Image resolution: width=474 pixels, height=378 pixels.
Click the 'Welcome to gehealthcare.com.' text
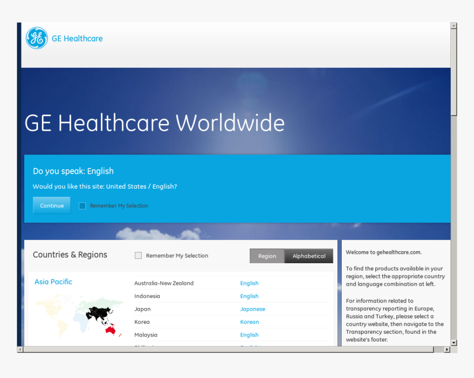pyautogui.click(x=384, y=252)
